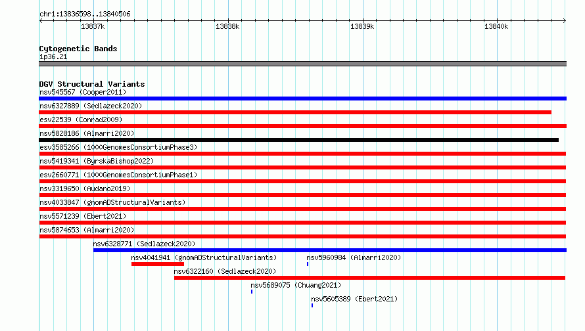585x331 pixels.
Task: Click the gray 1p36.21 cytogenetic band bar
Action: pyautogui.click(x=302, y=64)
